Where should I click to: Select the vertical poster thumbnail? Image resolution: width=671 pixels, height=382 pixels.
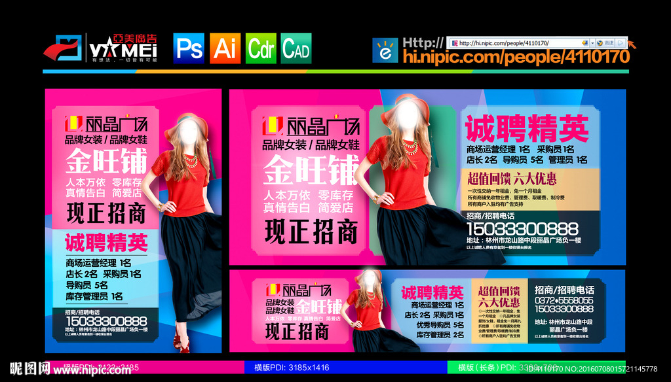click(134, 220)
